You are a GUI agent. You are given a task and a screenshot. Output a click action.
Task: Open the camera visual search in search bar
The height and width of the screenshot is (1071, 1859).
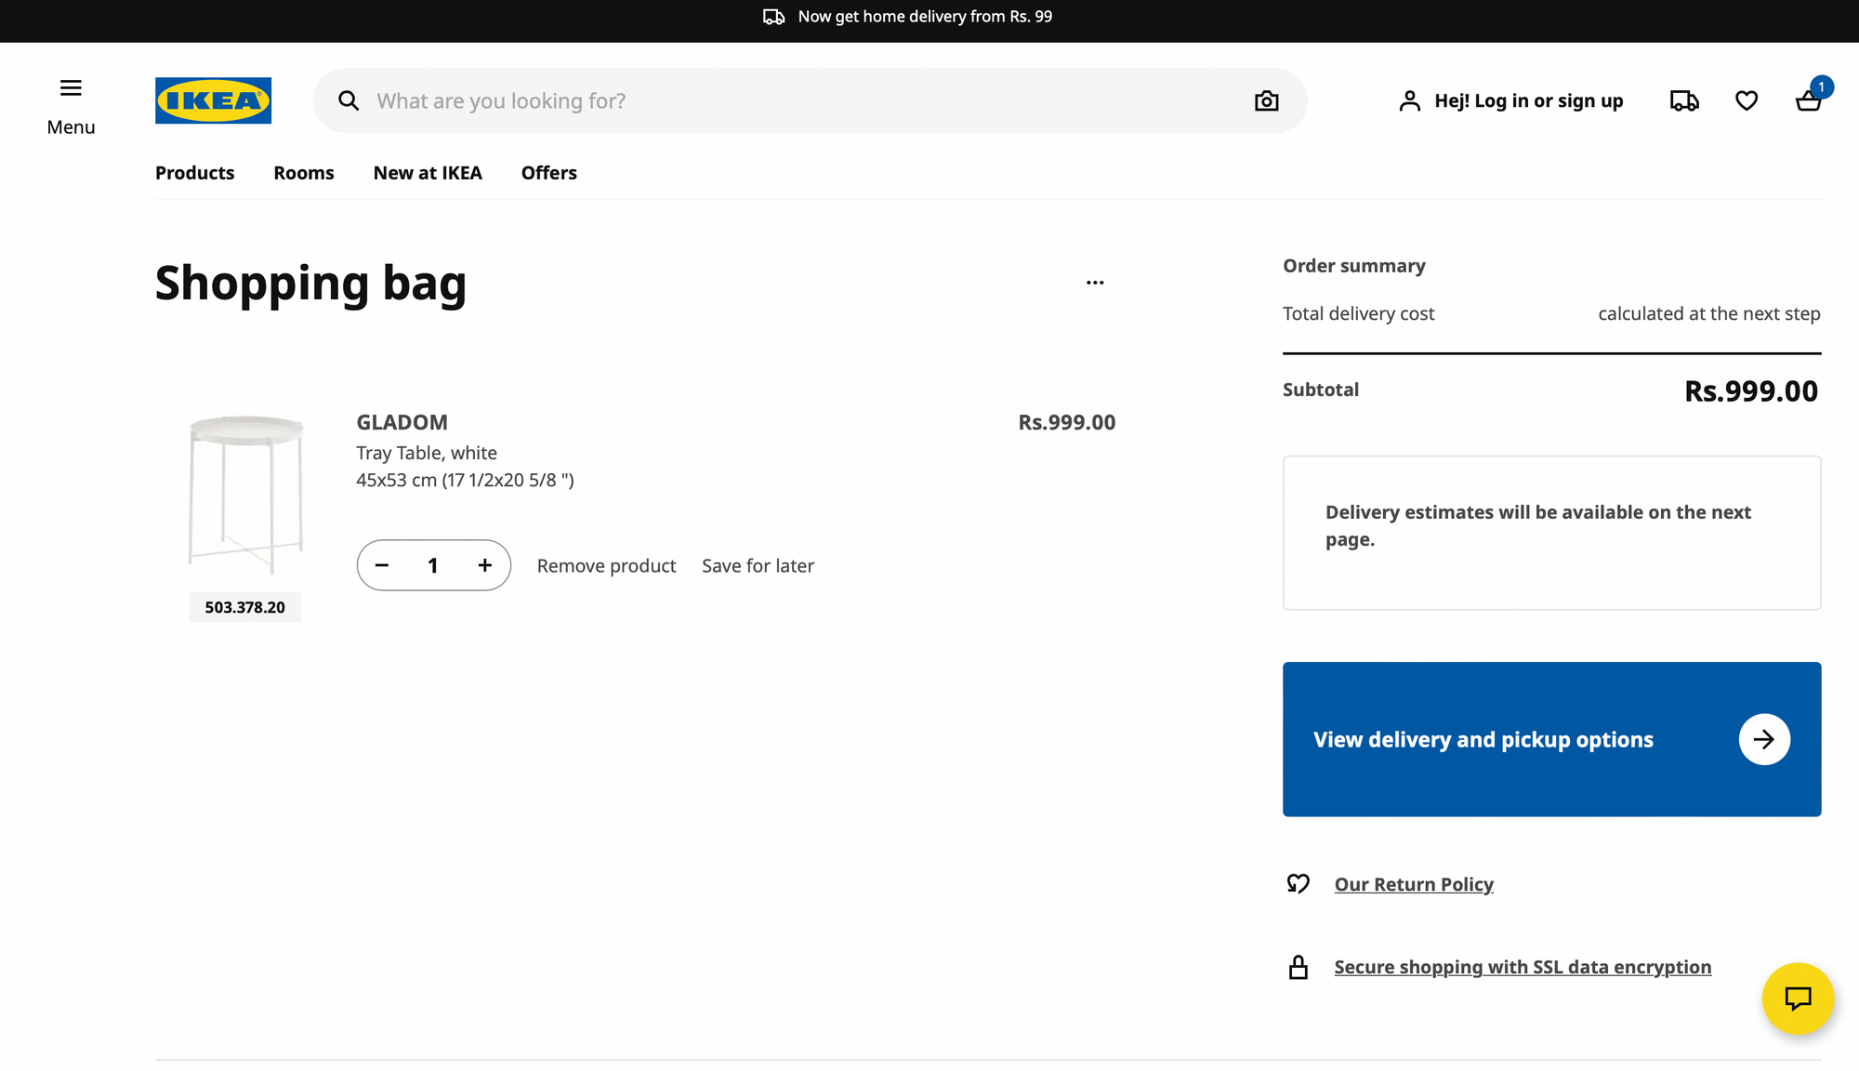(1266, 100)
